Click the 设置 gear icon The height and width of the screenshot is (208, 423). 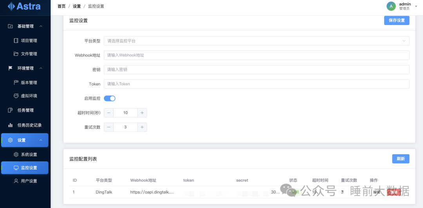[10, 140]
